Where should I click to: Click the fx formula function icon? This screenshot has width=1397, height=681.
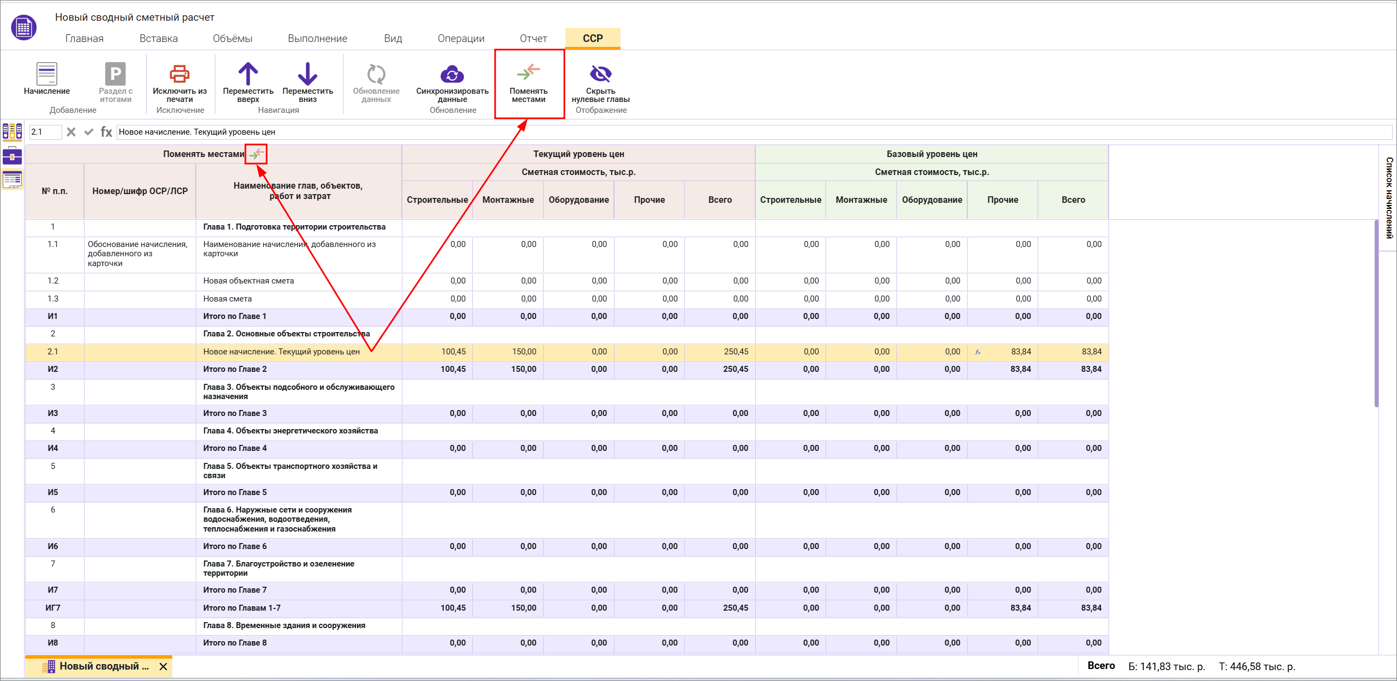(106, 132)
